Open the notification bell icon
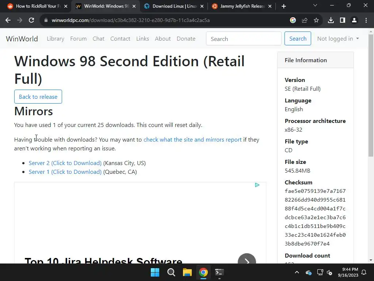Screen dimensions: 374x281 click(x=364, y=272)
